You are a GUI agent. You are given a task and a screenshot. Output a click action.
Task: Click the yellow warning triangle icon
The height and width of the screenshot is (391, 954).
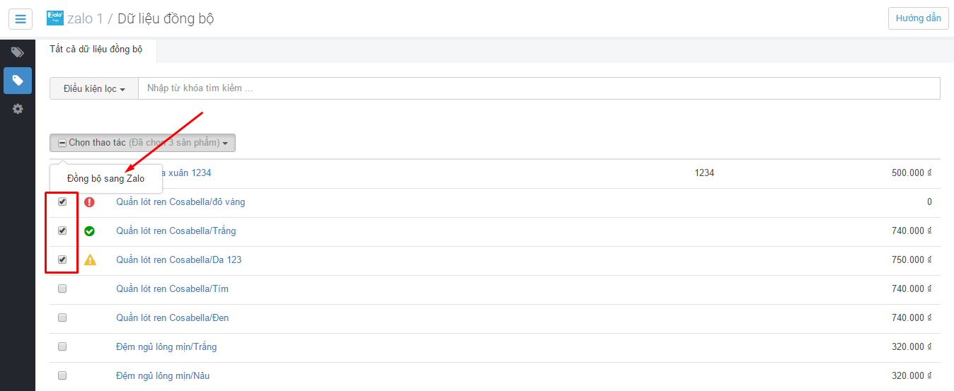tap(90, 259)
